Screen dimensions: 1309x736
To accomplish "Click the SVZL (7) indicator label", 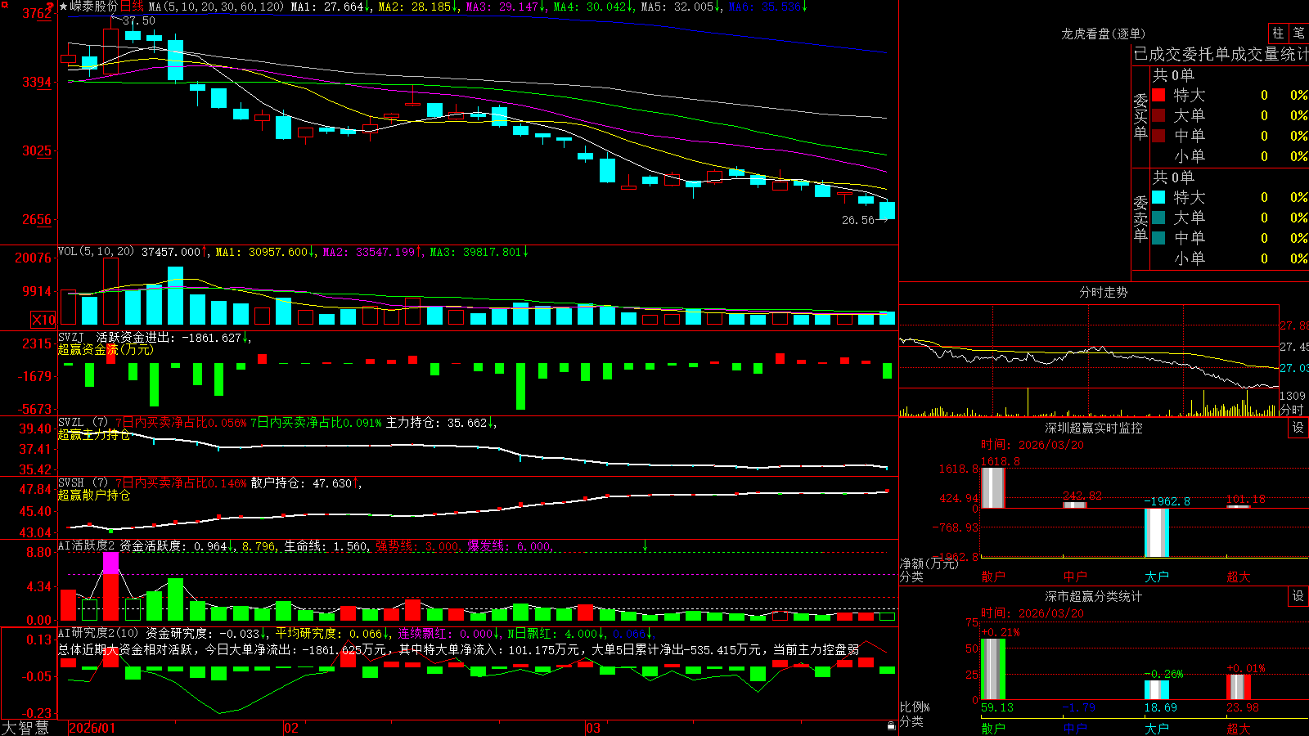I will pos(83,423).
